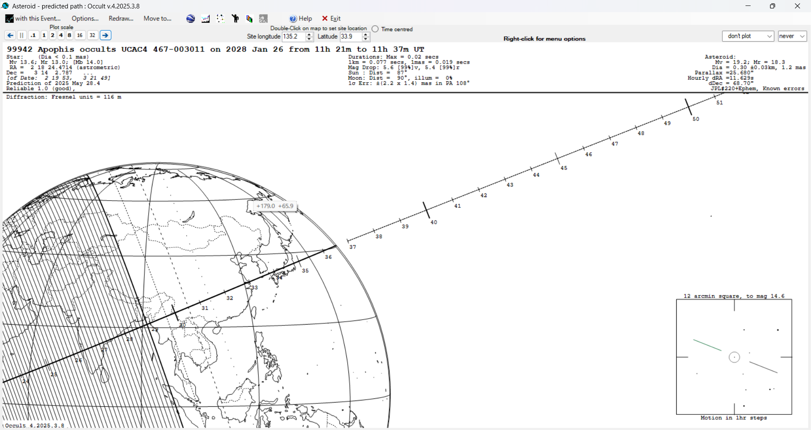Click 'Diffraction: Fresnel unit = 116 m' text

tap(64, 97)
